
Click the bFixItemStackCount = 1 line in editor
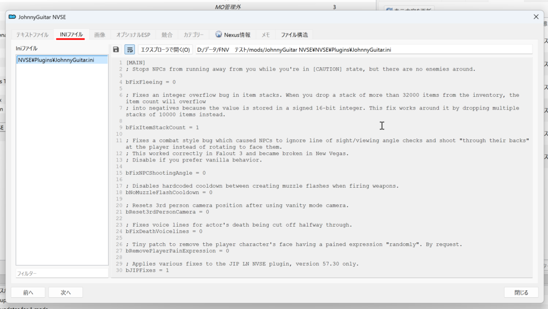click(162, 127)
